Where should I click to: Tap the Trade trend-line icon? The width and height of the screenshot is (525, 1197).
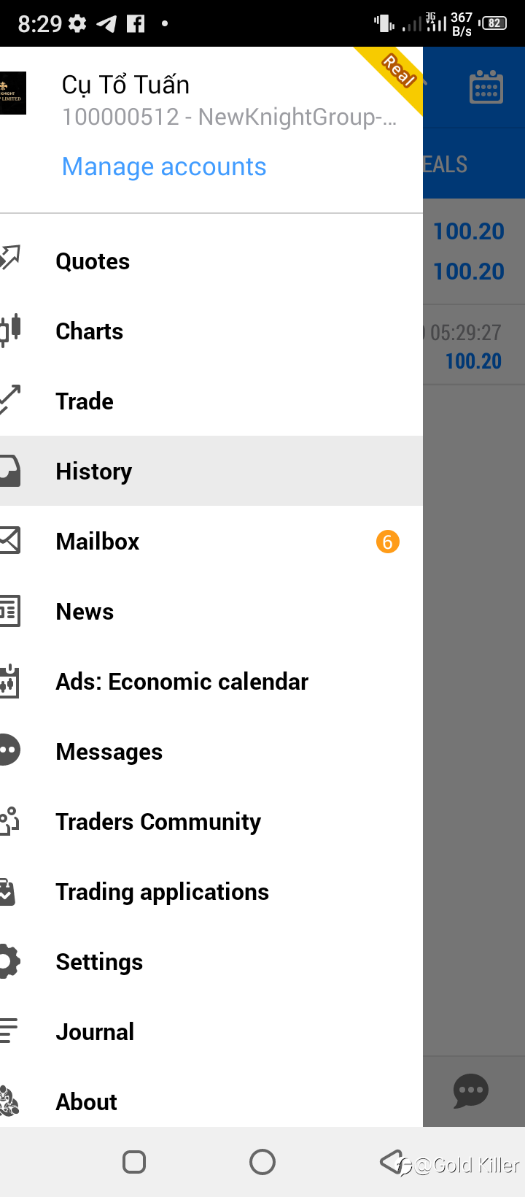pyautogui.click(x=10, y=400)
